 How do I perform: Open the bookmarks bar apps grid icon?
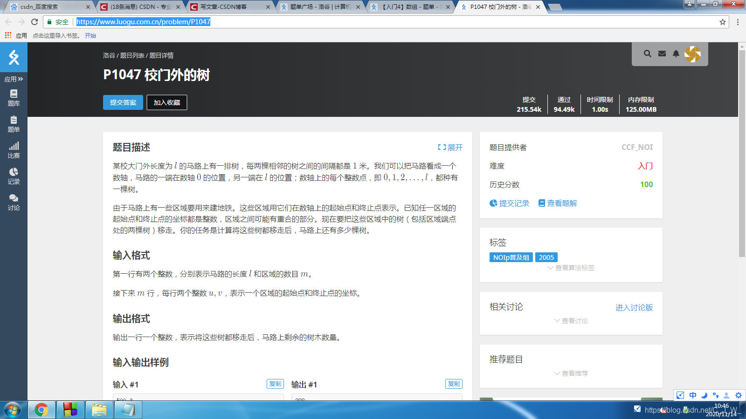pos(8,35)
